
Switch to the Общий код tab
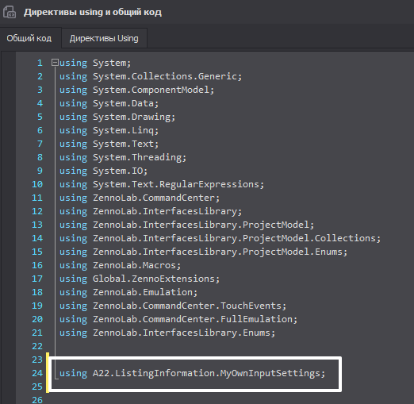point(29,38)
